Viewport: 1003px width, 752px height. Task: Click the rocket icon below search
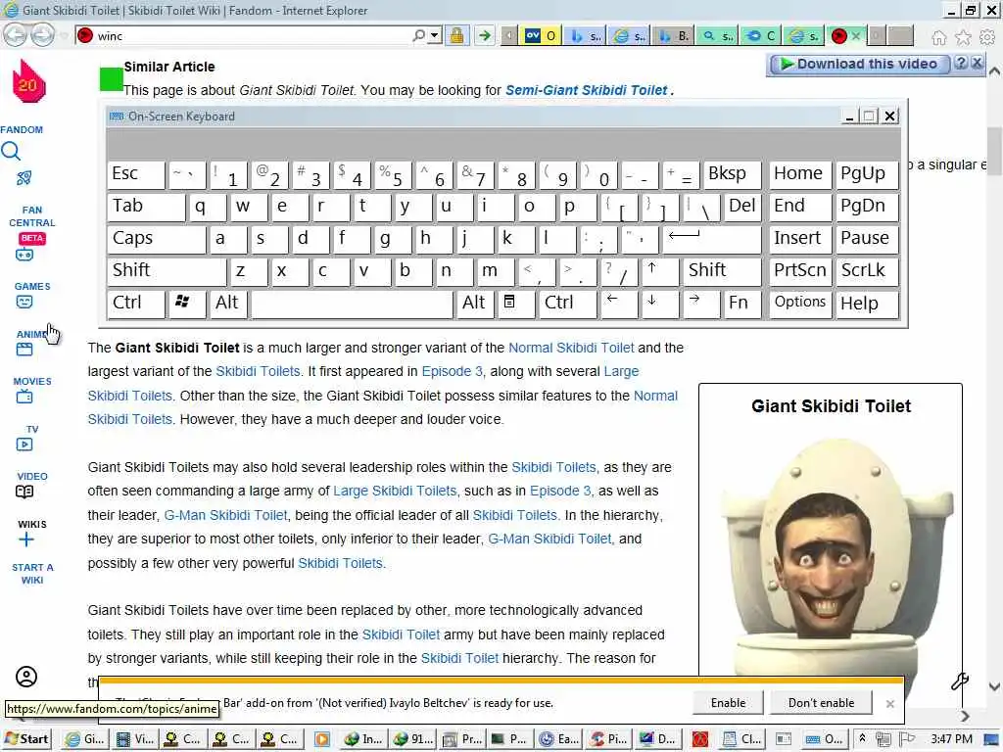[24, 178]
